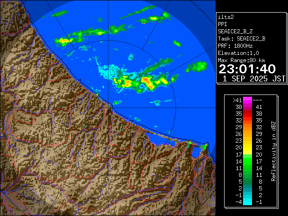The height and width of the screenshot is (216, 288).
Task: Click the red-orange echo core over the sea
Action: (147, 81)
